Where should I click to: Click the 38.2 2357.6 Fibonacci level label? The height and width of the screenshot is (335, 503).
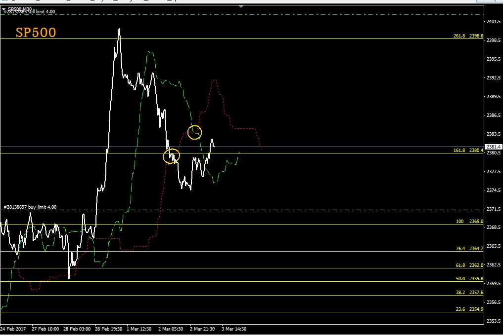(470, 293)
